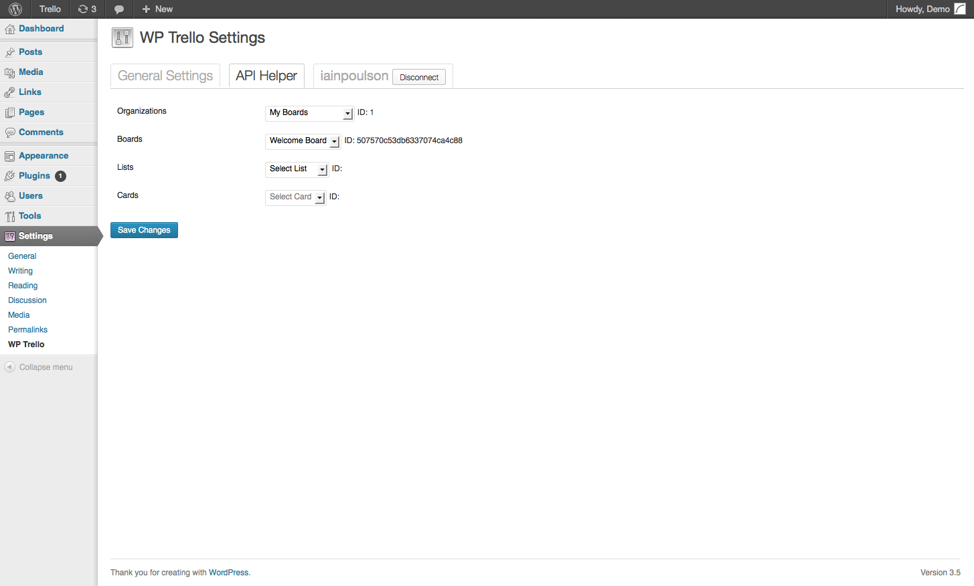
Task: Click the Organizations field label
Action: pos(142,111)
